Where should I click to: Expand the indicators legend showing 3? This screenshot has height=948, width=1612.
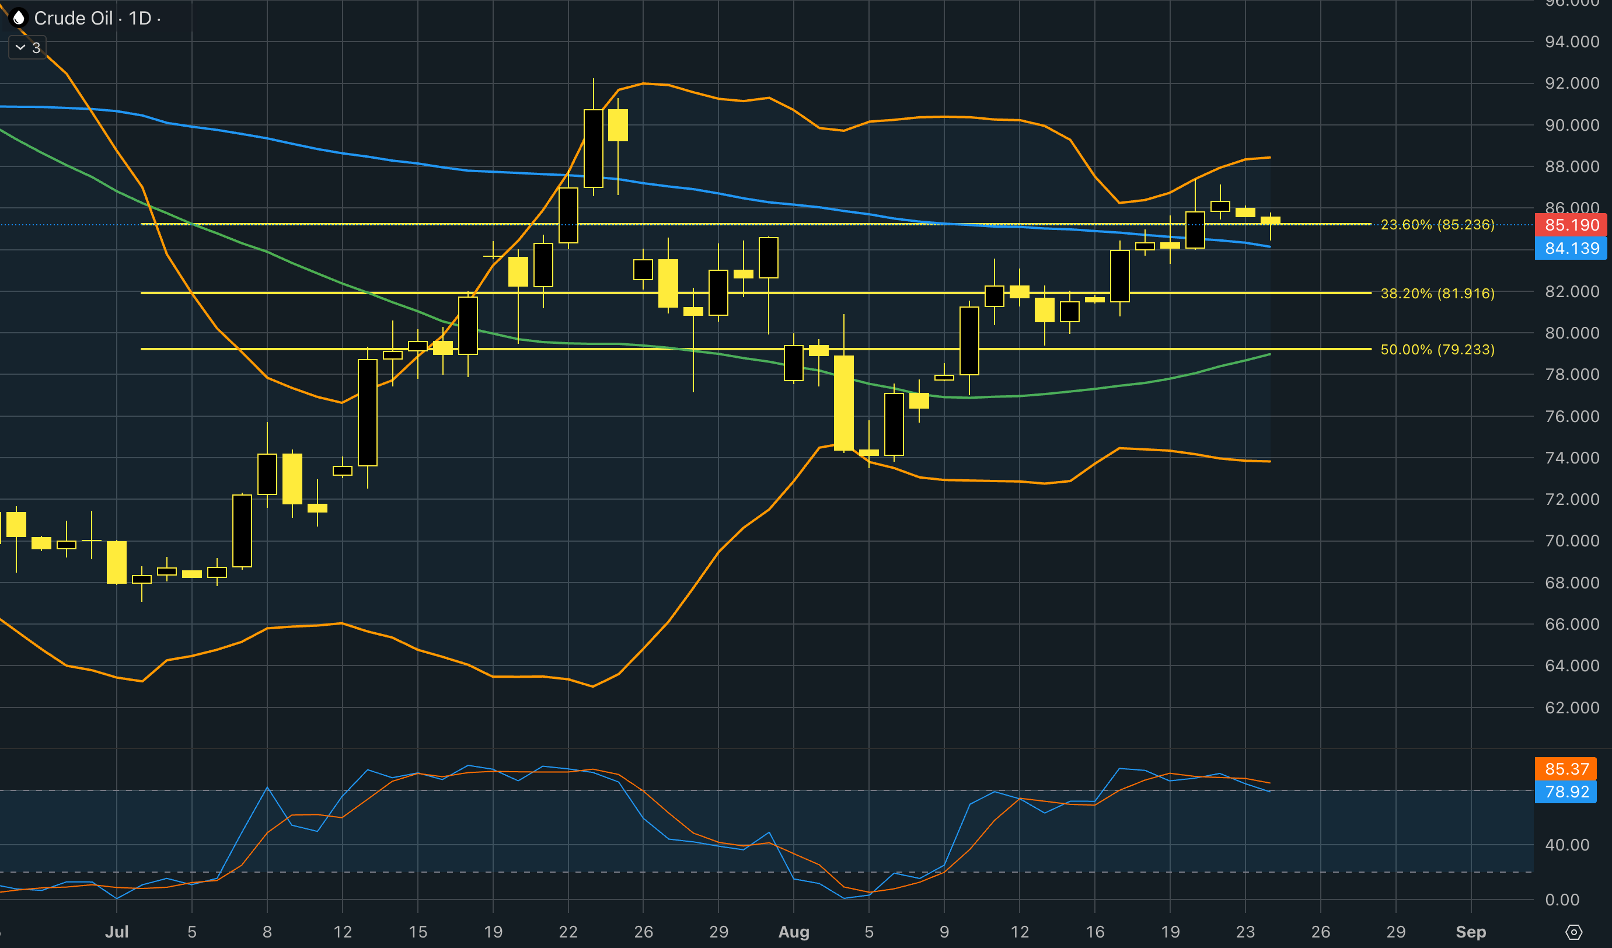(27, 48)
